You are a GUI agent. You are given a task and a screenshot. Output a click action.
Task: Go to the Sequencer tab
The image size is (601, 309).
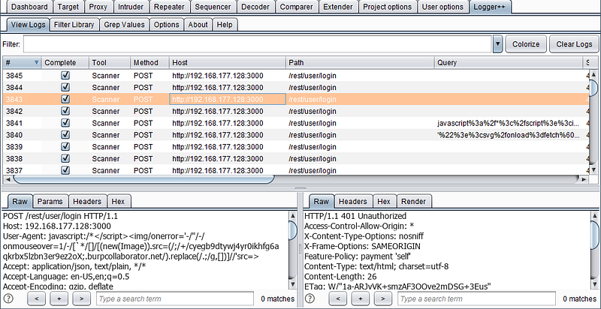coord(213,7)
